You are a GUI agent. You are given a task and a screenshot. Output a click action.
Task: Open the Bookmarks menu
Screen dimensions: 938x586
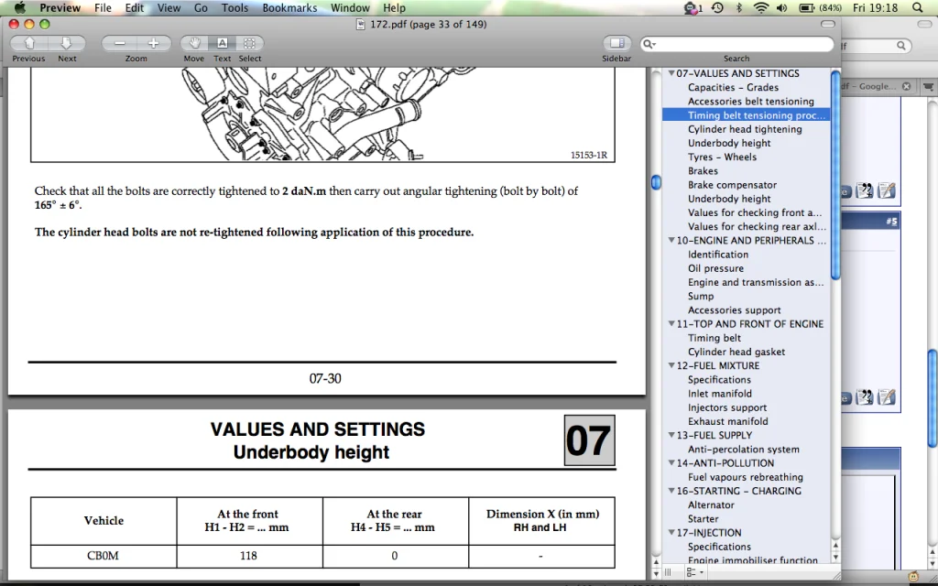point(289,7)
